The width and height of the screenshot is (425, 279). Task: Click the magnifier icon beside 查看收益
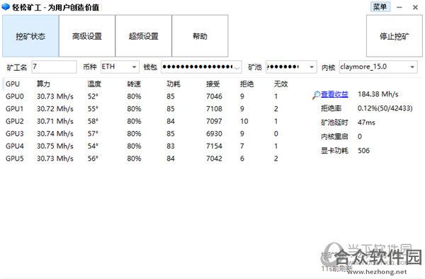point(316,95)
